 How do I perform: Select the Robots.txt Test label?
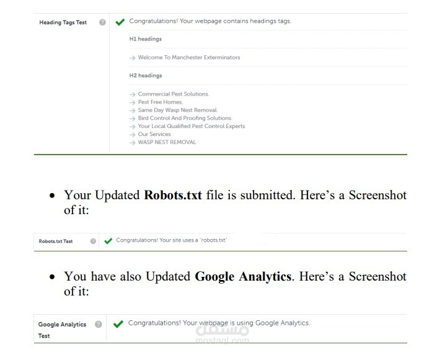(56, 241)
